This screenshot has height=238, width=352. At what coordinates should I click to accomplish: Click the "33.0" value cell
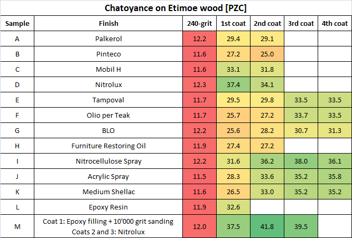point(267,192)
